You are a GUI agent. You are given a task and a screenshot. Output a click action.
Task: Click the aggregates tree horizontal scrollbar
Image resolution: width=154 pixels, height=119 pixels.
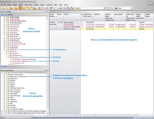coord(24,115)
